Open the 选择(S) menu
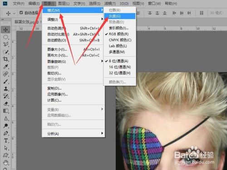The image size is (227, 170). click(94, 3)
